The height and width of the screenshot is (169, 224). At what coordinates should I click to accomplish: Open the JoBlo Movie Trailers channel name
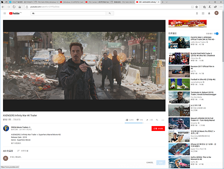(x=198, y=42)
